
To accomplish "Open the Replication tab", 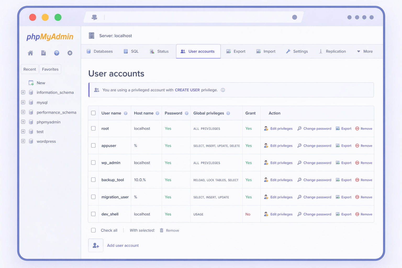I will 332,52.
